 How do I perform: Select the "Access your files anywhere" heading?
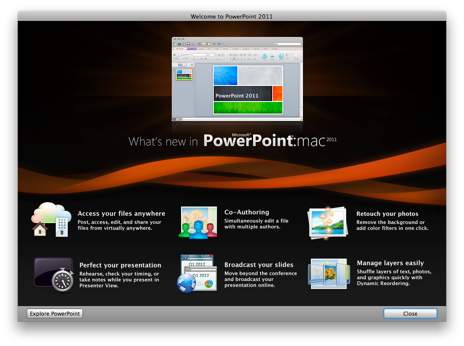pyautogui.click(x=121, y=213)
